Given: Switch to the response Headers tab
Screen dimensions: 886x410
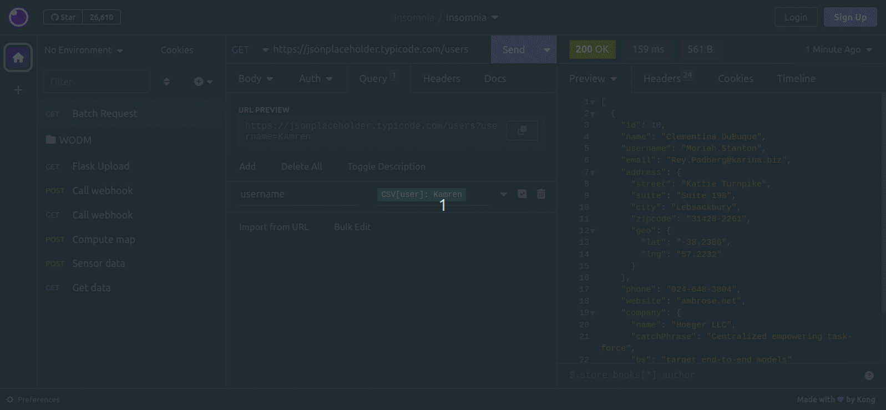Looking at the screenshot, I should coord(668,79).
